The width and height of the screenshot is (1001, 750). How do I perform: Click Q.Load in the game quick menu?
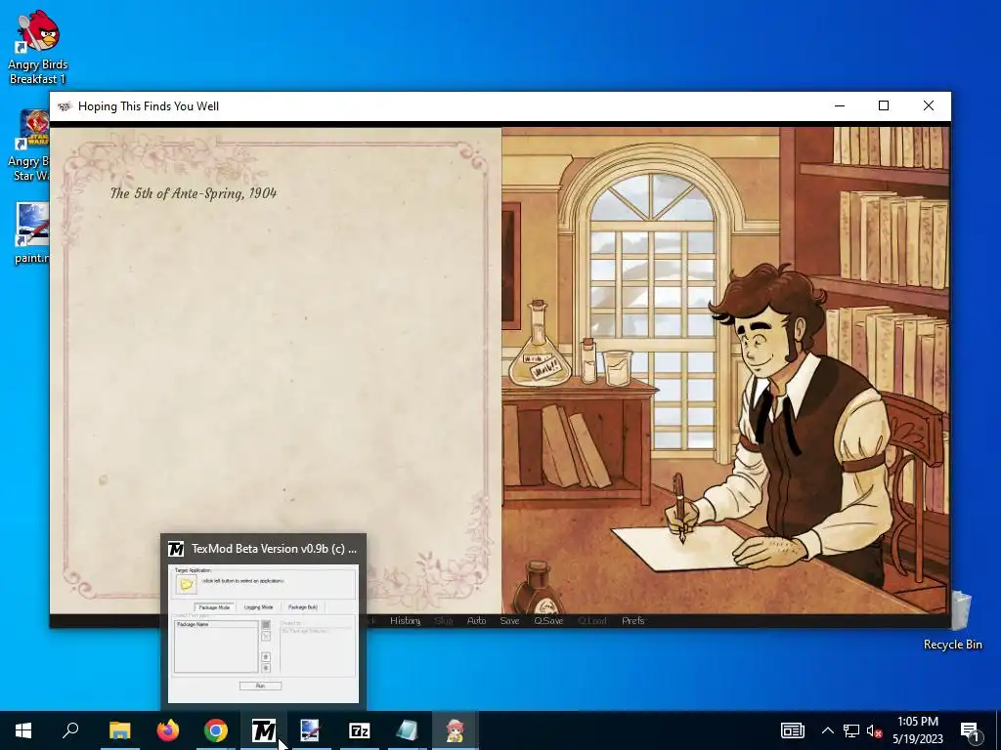(x=591, y=620)
